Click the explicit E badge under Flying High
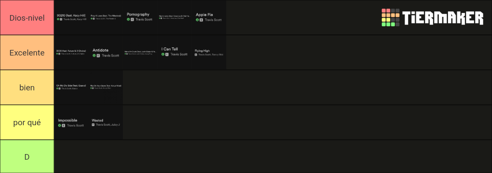 click(x=196, y=54)
